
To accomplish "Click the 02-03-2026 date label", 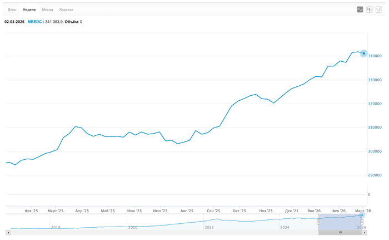I will click(14, 22).
